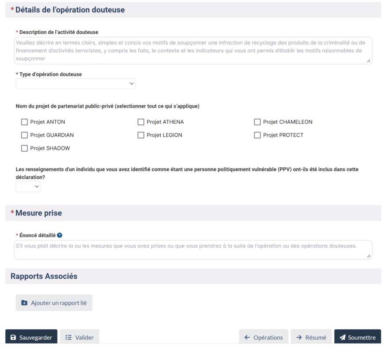Click the Valider button
This screenshot has width=384, height=347.
[80, 337]
